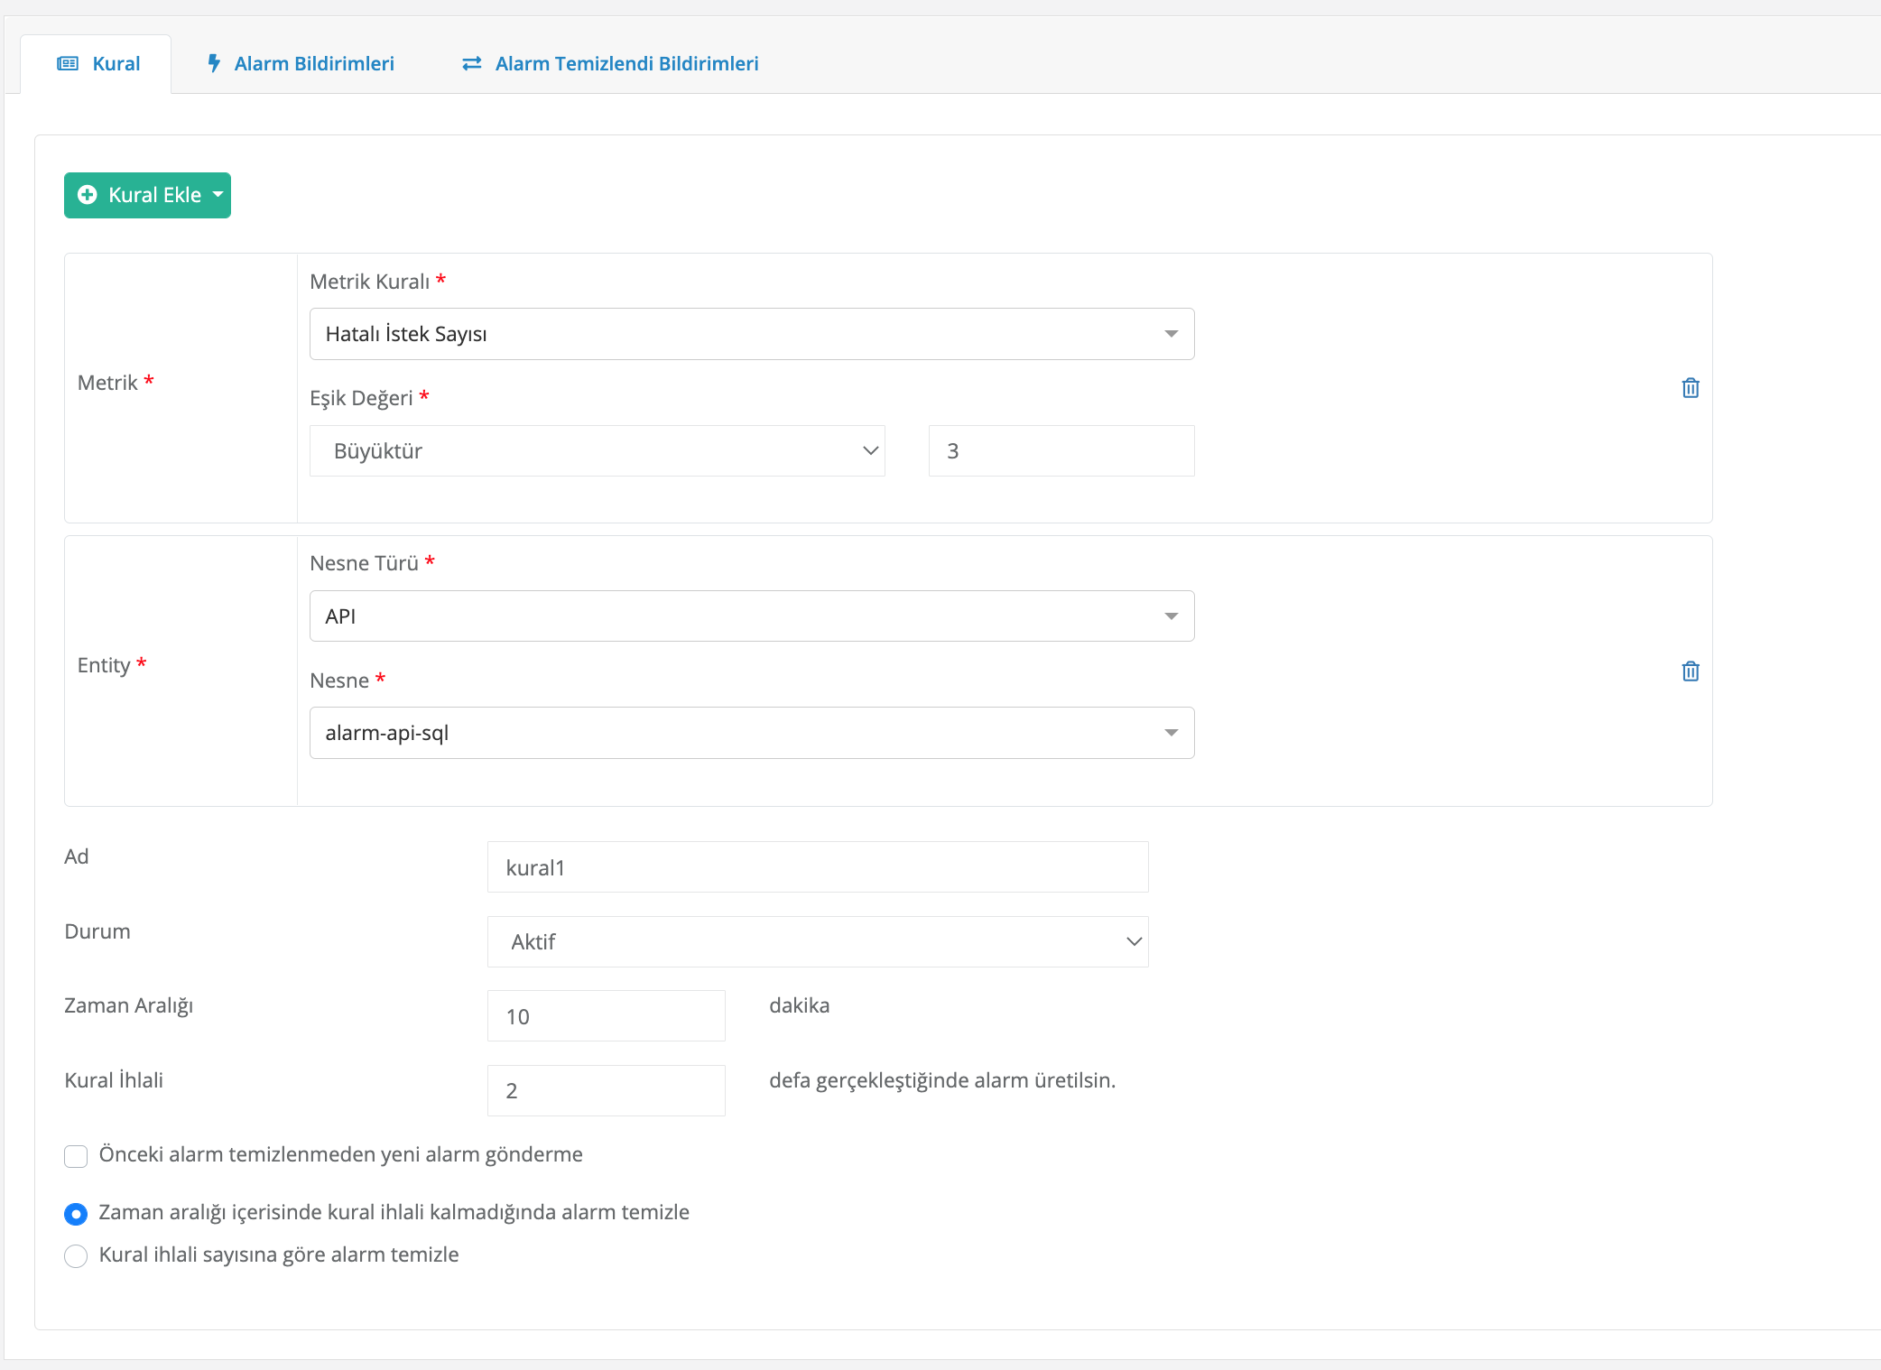This screenshot has height=1370, width=1881.
Task: Select Kural ihlali sayısına göre alarm temizle
Action: point(76,1255)
